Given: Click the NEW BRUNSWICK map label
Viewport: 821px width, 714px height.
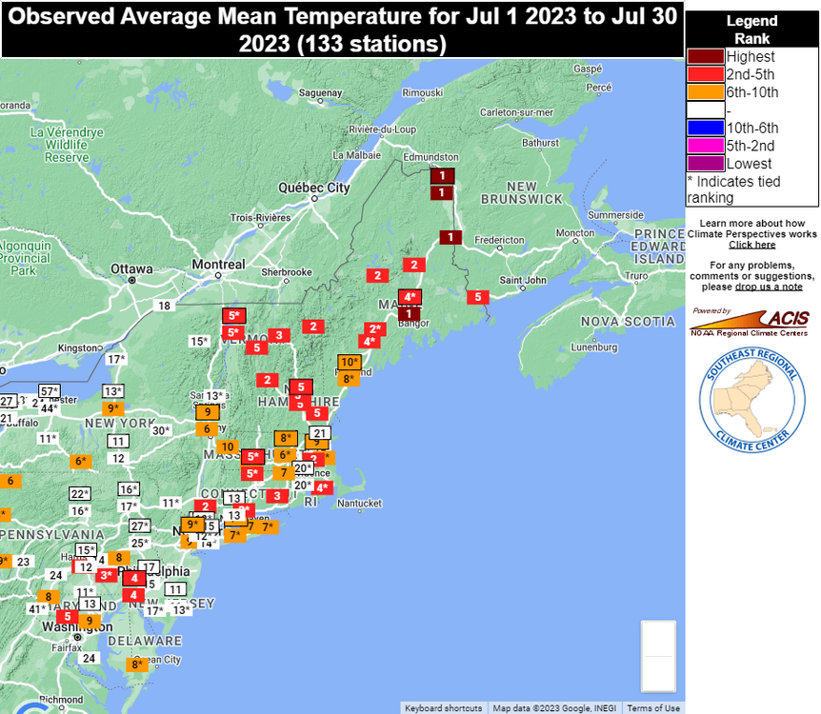Looking at the screenshot, I should [x=522, y=193].
